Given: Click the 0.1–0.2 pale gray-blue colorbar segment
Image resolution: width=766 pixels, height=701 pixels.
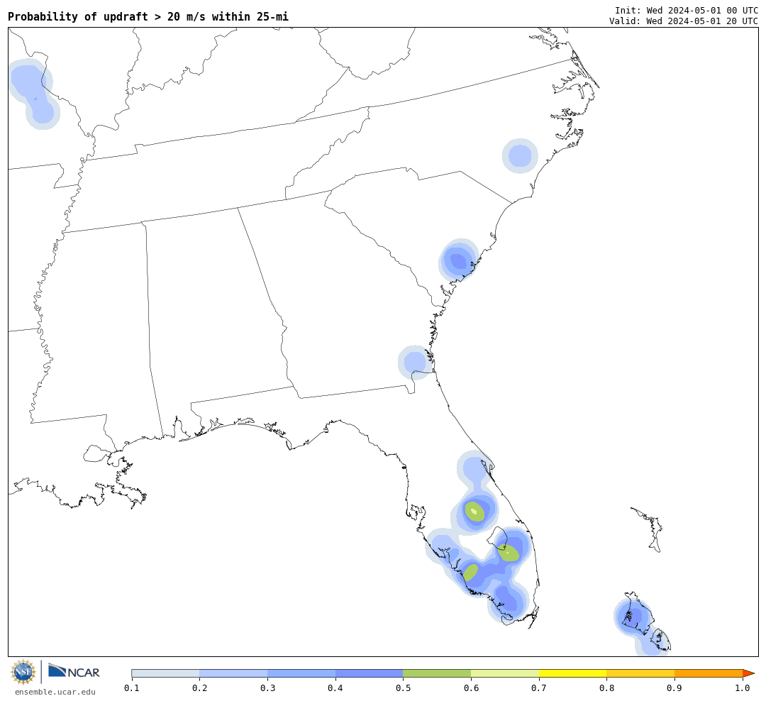Looking at the screenshot, I should tap(165, 673).
